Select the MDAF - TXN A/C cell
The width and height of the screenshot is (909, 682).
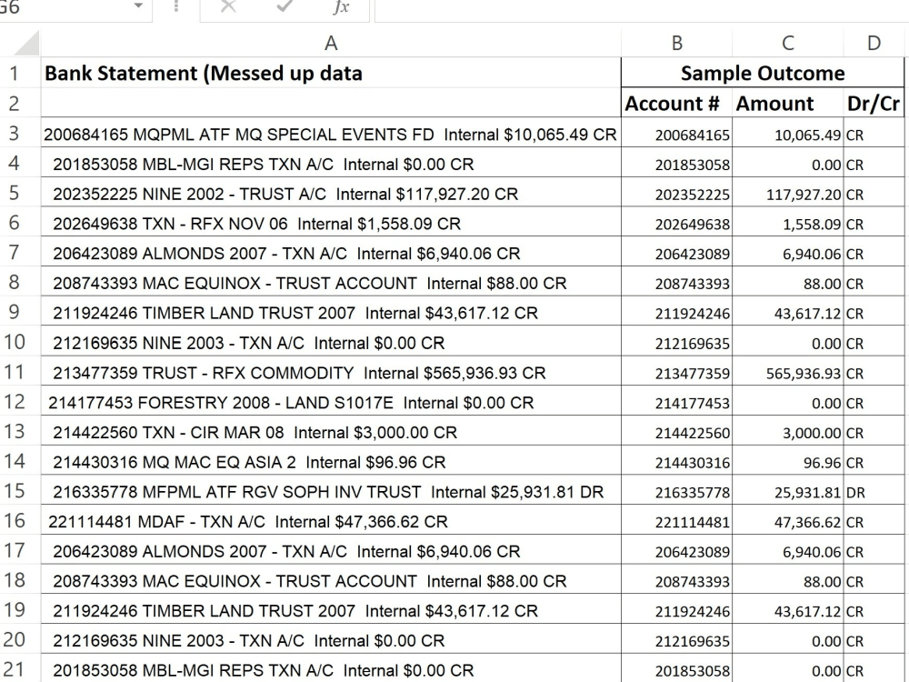pyautogui.click(x=331, y=520)
